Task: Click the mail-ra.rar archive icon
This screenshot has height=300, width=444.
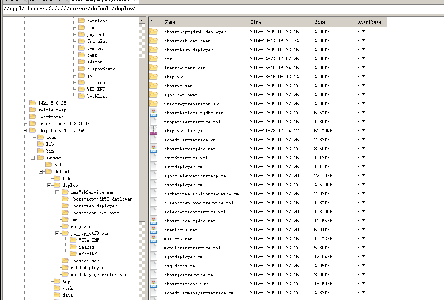Action: click(x=154, y=239)
